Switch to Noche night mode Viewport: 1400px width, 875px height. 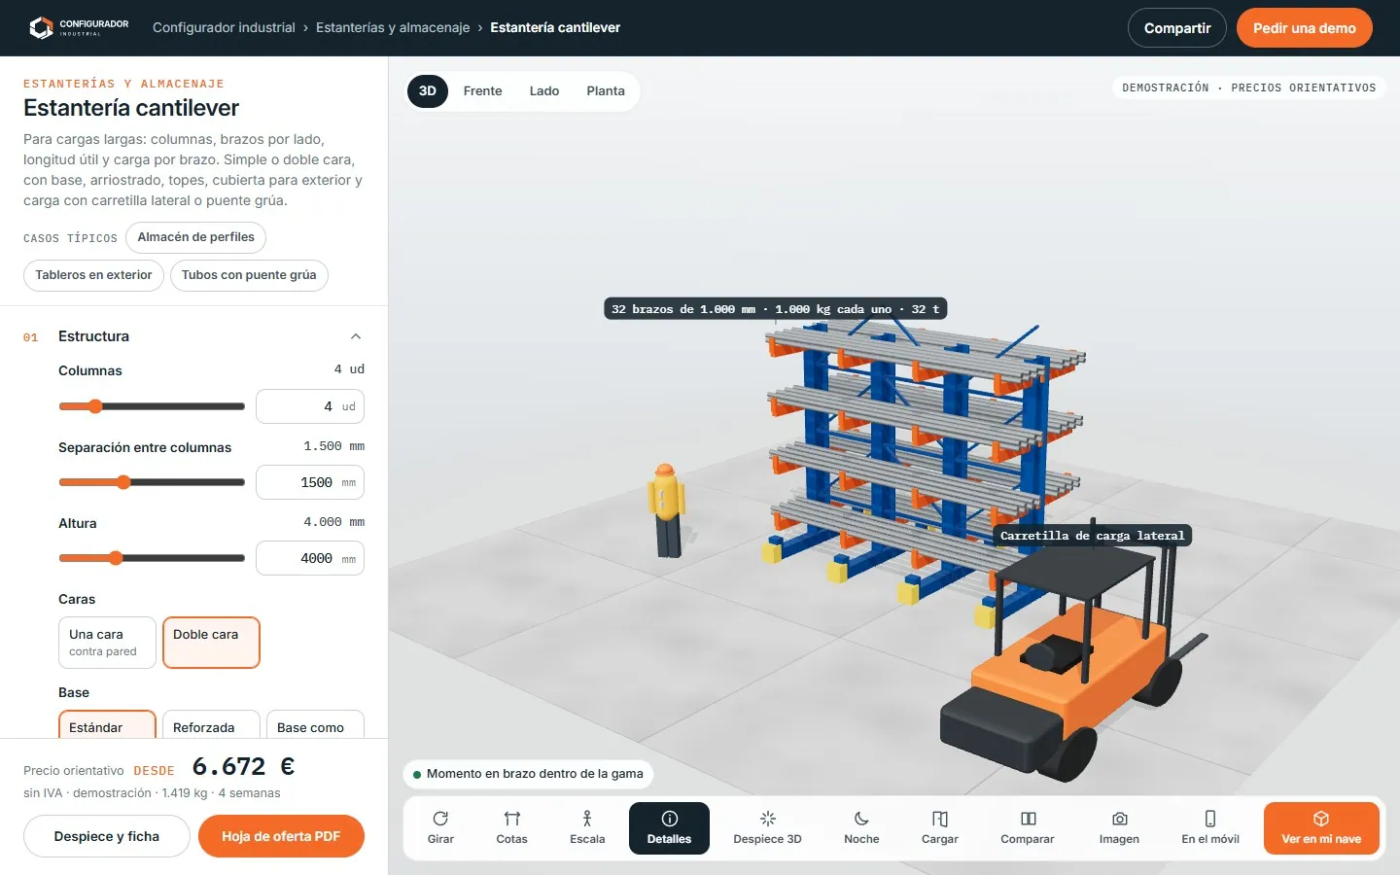tap(861, 828)
